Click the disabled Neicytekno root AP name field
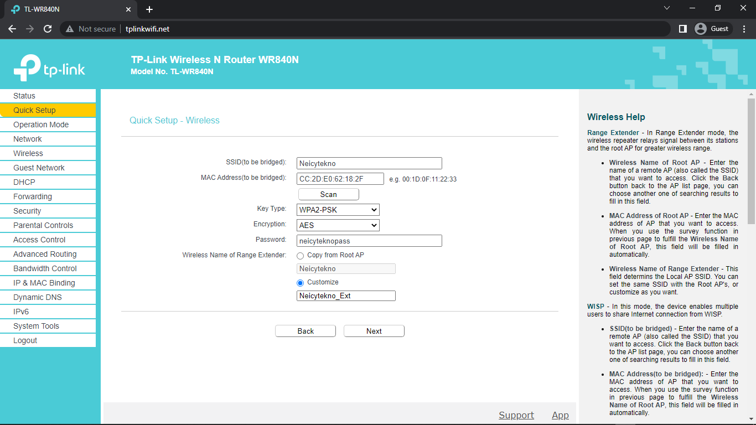 pyautogui.click(x=346, y=268)
